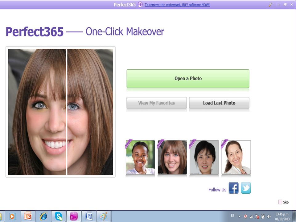The height and width of the screenshot is (222, 296).
Task: Click the power device tray icon
Action: click(x=263, y=216)
